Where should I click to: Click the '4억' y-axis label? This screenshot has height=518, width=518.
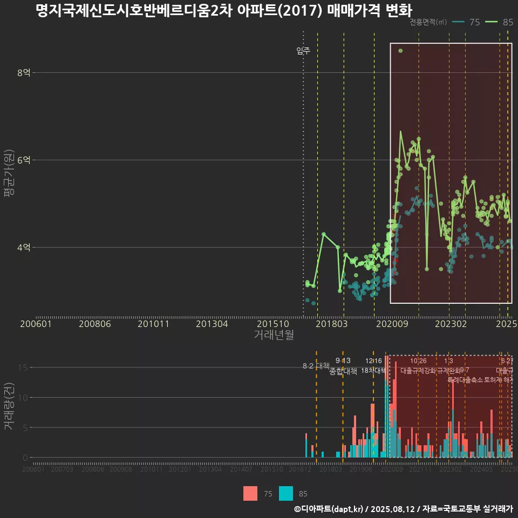click(24, 247)
